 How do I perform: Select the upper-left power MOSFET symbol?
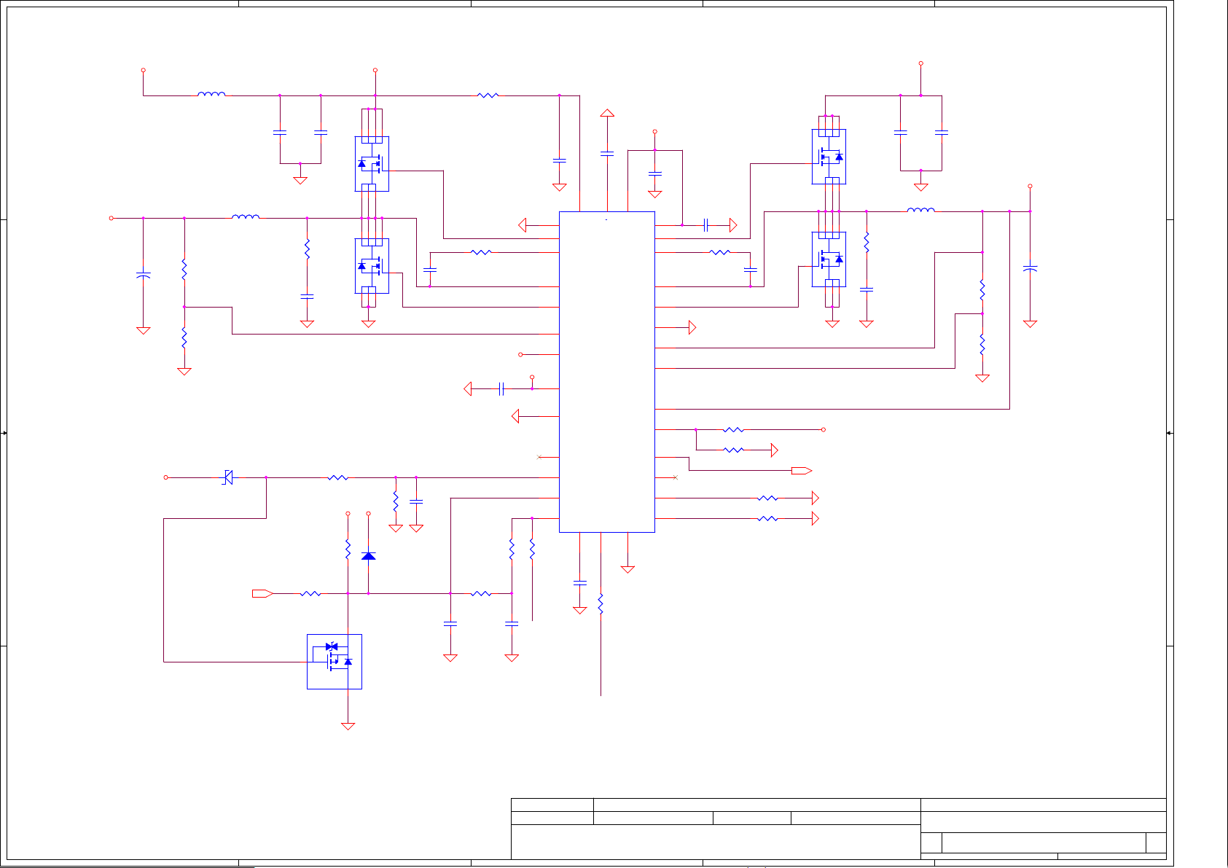click(372, 164)
